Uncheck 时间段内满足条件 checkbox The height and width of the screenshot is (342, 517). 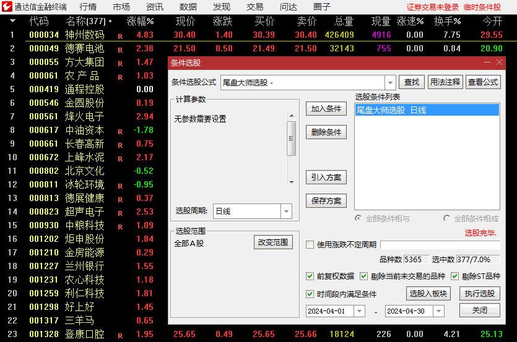pyautogui.click(x=310, y=294)
